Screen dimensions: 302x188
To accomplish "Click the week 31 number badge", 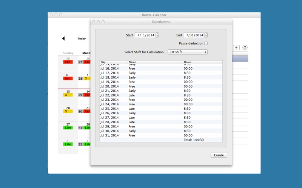I will [80, 128].
